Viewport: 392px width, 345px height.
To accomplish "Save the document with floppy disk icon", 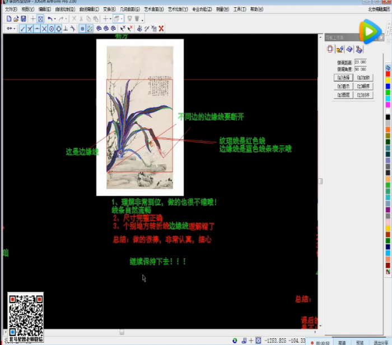I will [x=24, y=19].
